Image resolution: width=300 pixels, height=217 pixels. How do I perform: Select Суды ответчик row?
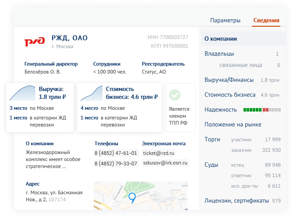pyautogui.click(x=256, y=175)
